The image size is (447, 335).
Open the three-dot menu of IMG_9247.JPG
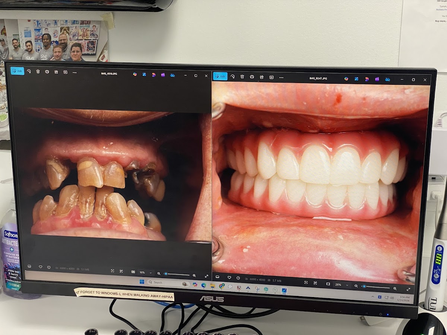(281, 78)
